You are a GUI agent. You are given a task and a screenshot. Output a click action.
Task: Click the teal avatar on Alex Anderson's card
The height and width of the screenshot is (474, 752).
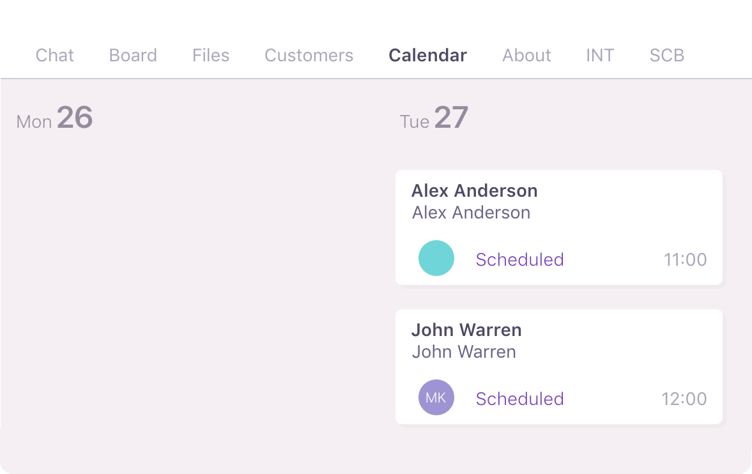[436, 258]
